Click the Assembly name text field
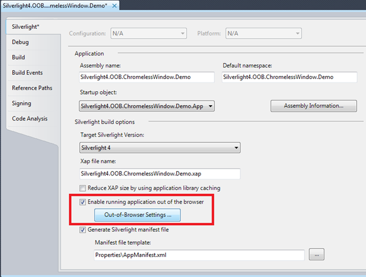Viewport: 366px width, 277px height. (147, 77)
